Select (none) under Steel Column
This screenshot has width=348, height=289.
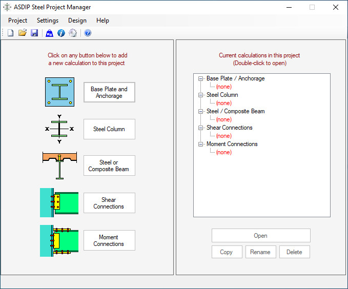click(x=223, y=103)
